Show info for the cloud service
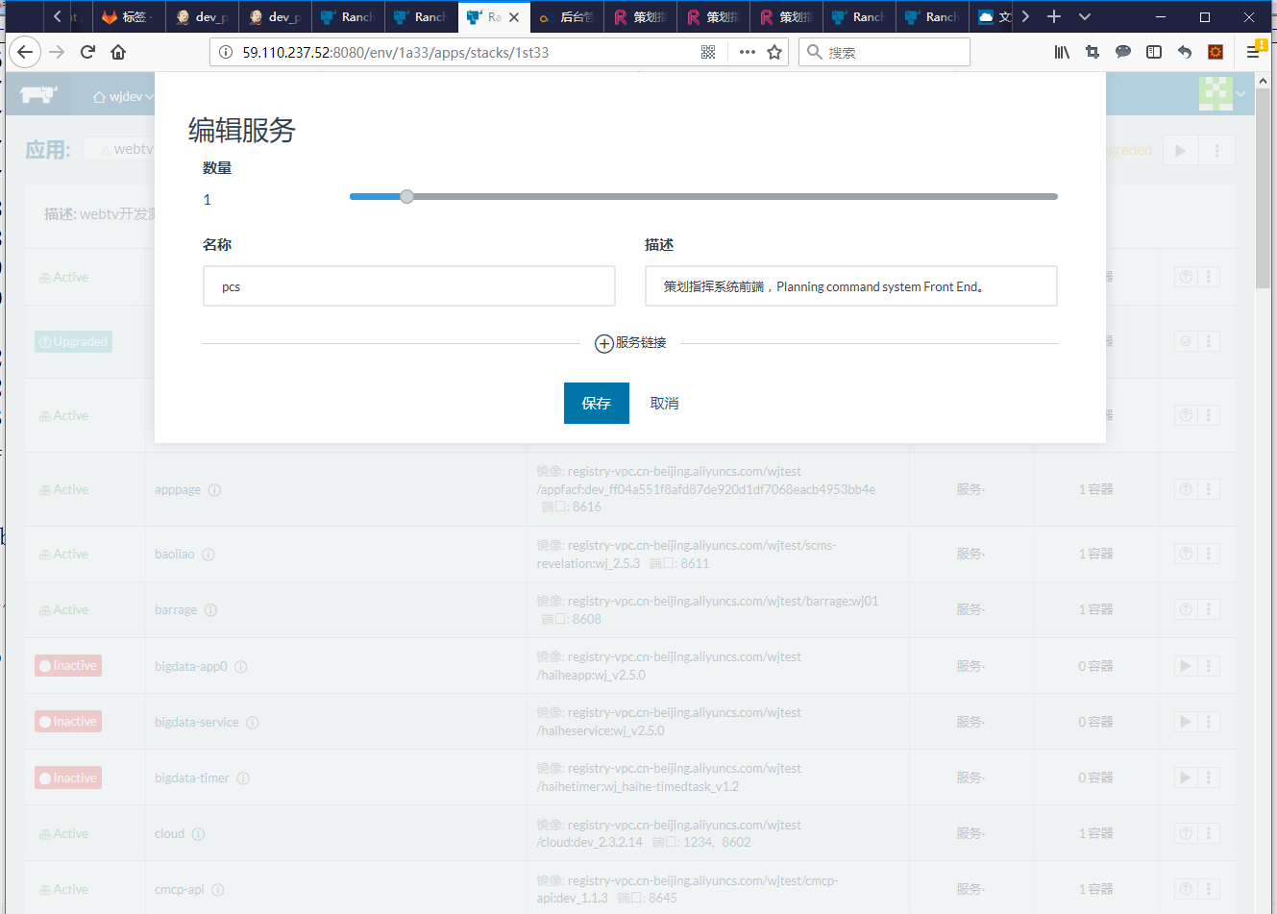The height and width of the screenshot is (914, 1277). (x=198, y=834)
